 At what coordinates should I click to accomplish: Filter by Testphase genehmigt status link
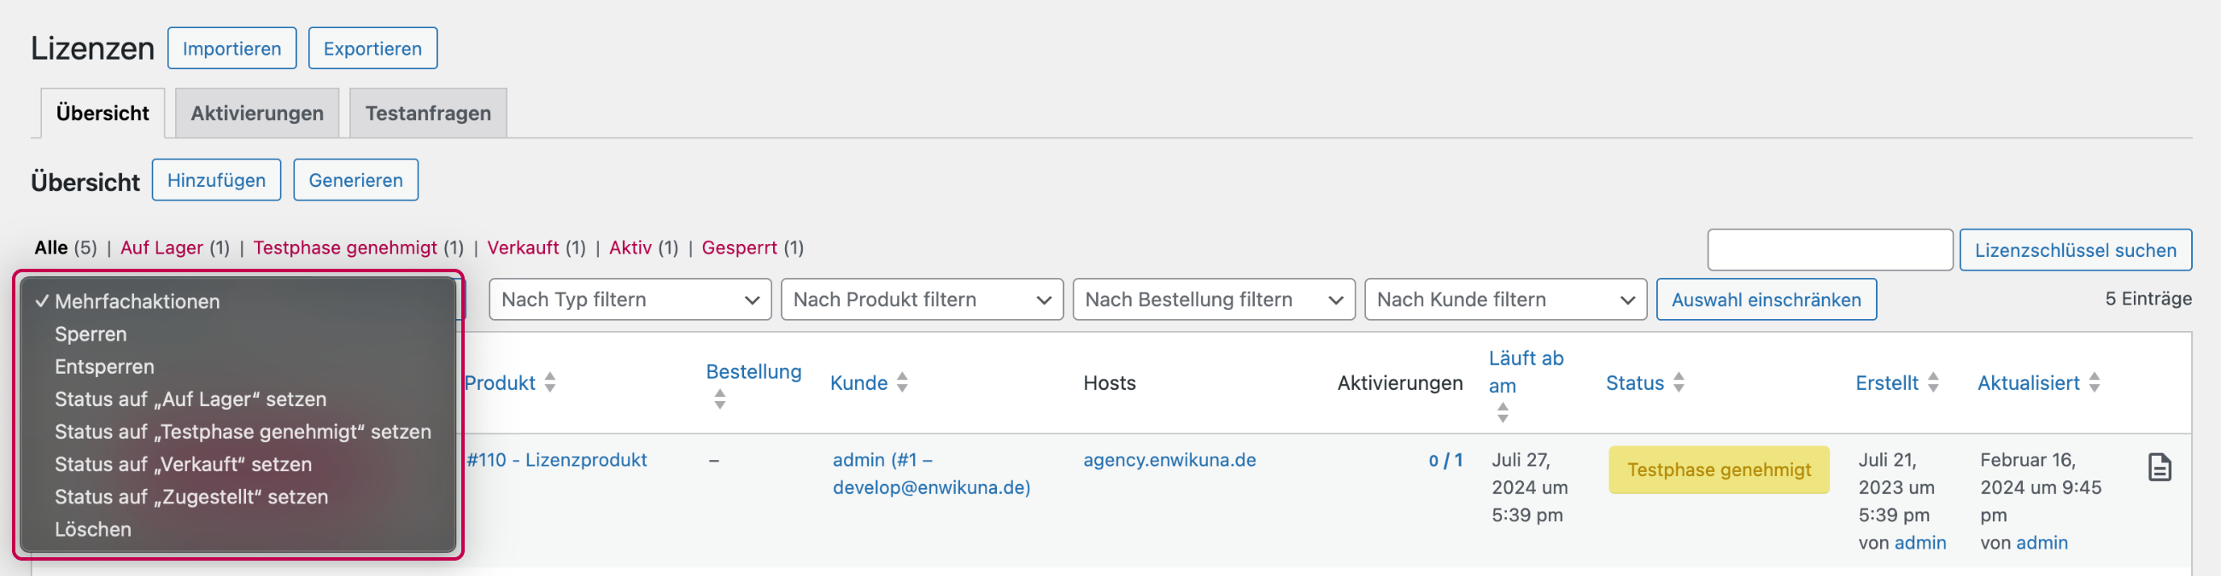pos(345,248)
